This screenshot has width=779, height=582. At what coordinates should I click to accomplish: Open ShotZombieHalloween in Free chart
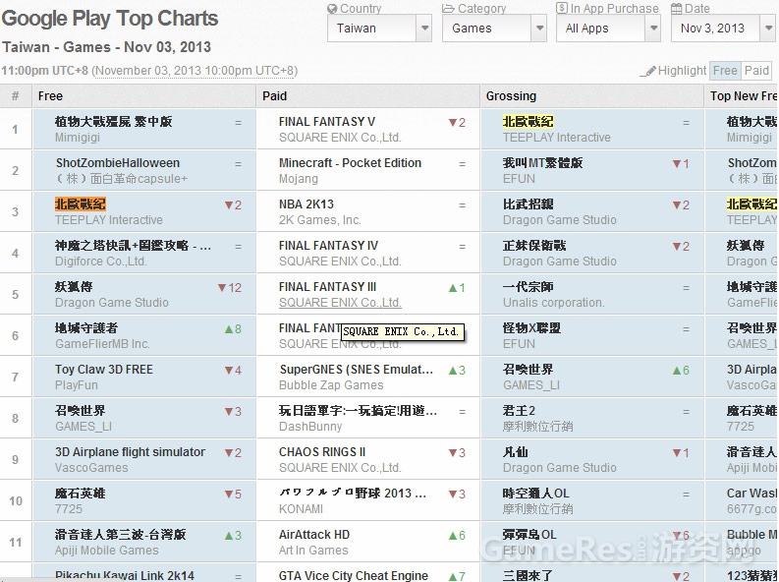[x=118, y=163]
